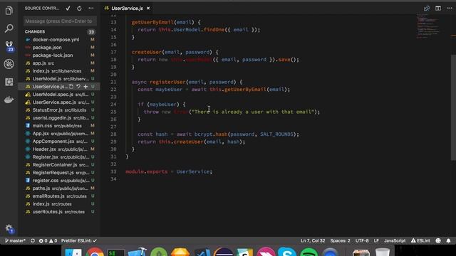Open Ln 7, Col 32 go-to-line indicator
This screenshot has width=456, height=256.
point(313,240)
